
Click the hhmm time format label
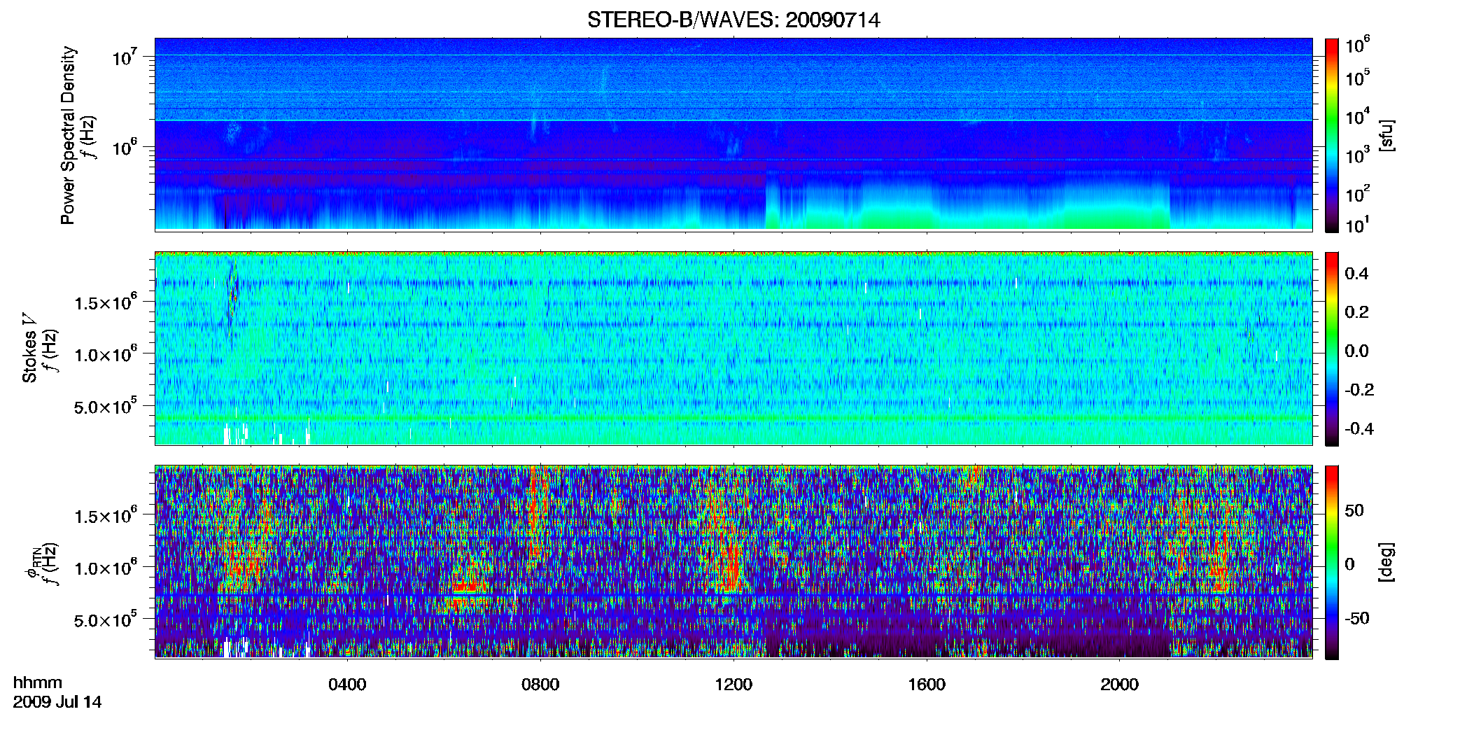pos(37,683)
